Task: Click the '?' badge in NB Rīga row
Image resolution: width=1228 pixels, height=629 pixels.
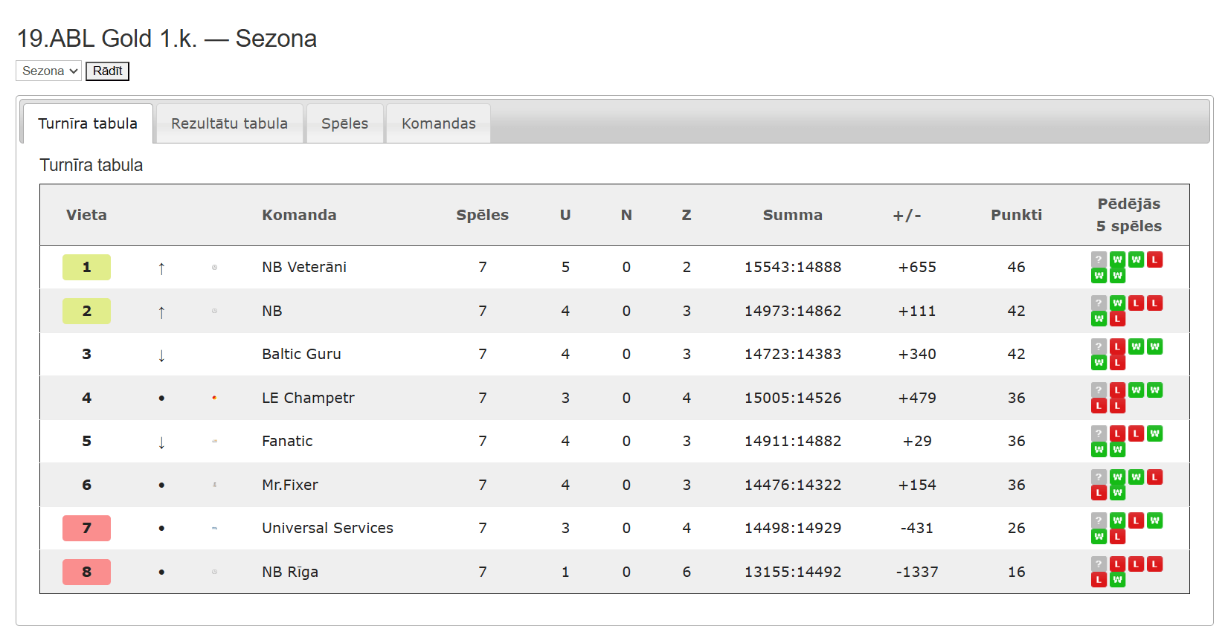Action: (x=1099, y=564)
